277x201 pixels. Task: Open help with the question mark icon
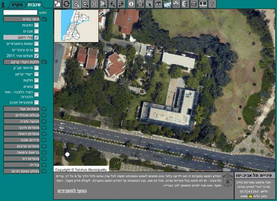point(212,4)
